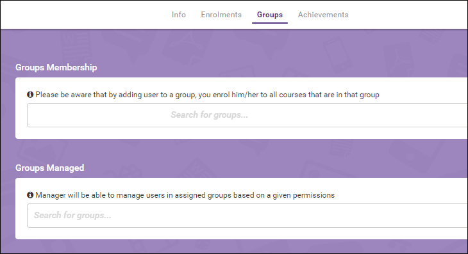Click blank area under Groups Membership search box

click(241, 133)
